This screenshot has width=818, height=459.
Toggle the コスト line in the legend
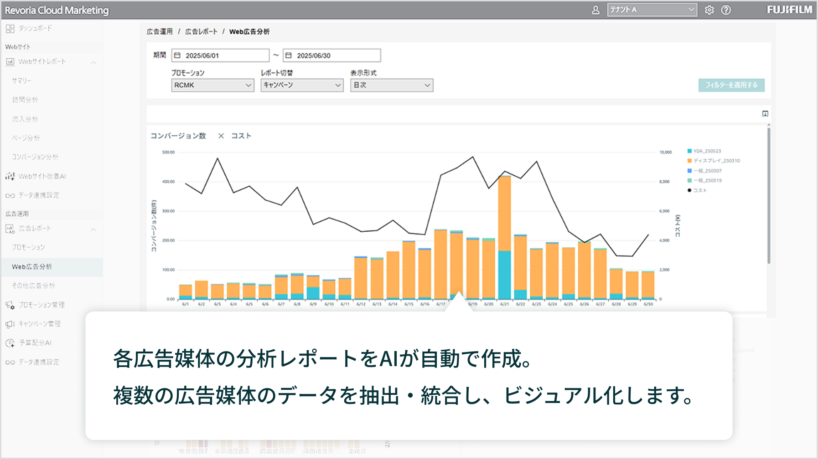click(699, 190)
